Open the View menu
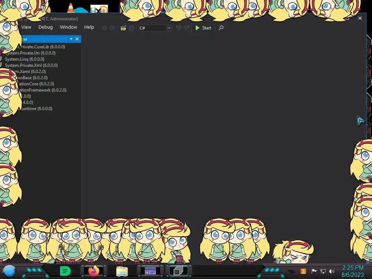This screenshot has height=279, width=372. 26,27
